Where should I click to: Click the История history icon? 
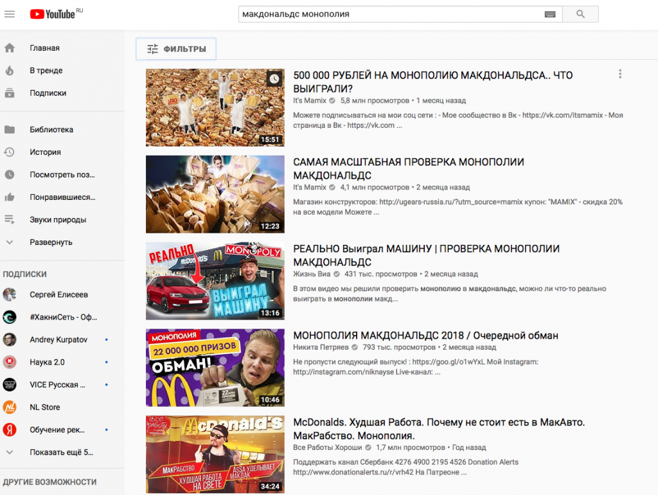click(10, 152)
